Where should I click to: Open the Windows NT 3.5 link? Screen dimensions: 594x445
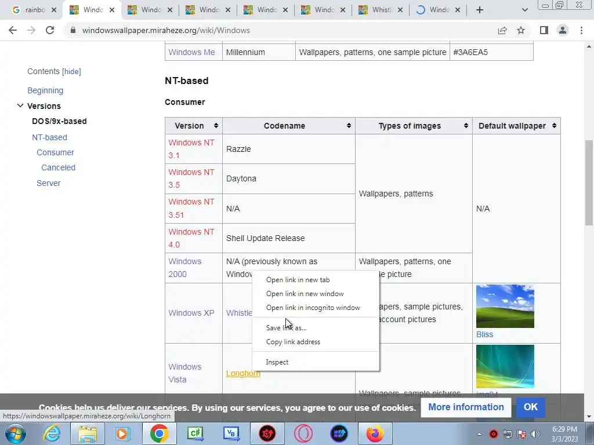pos(191,178)
